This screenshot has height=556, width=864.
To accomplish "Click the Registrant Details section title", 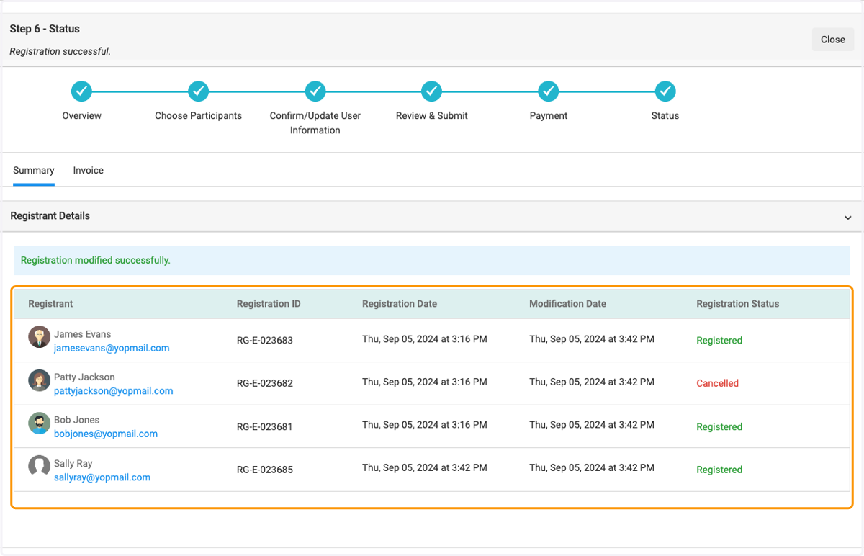I will 50,216.
